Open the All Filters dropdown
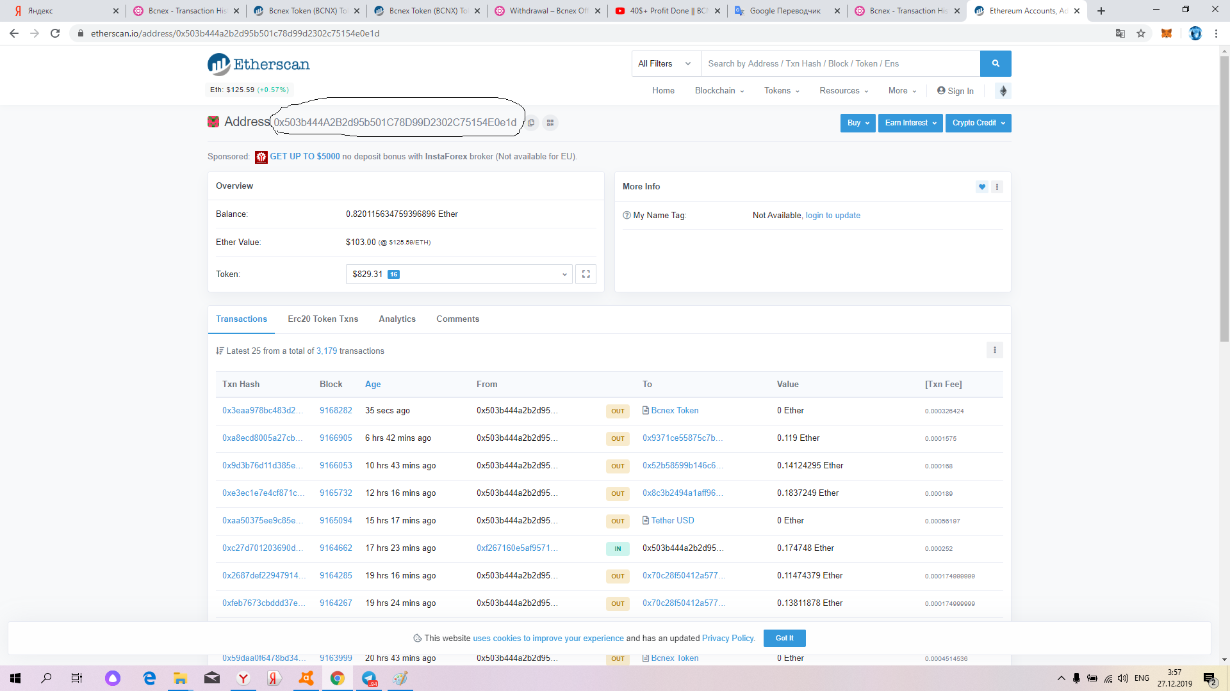 pos(665,63)
